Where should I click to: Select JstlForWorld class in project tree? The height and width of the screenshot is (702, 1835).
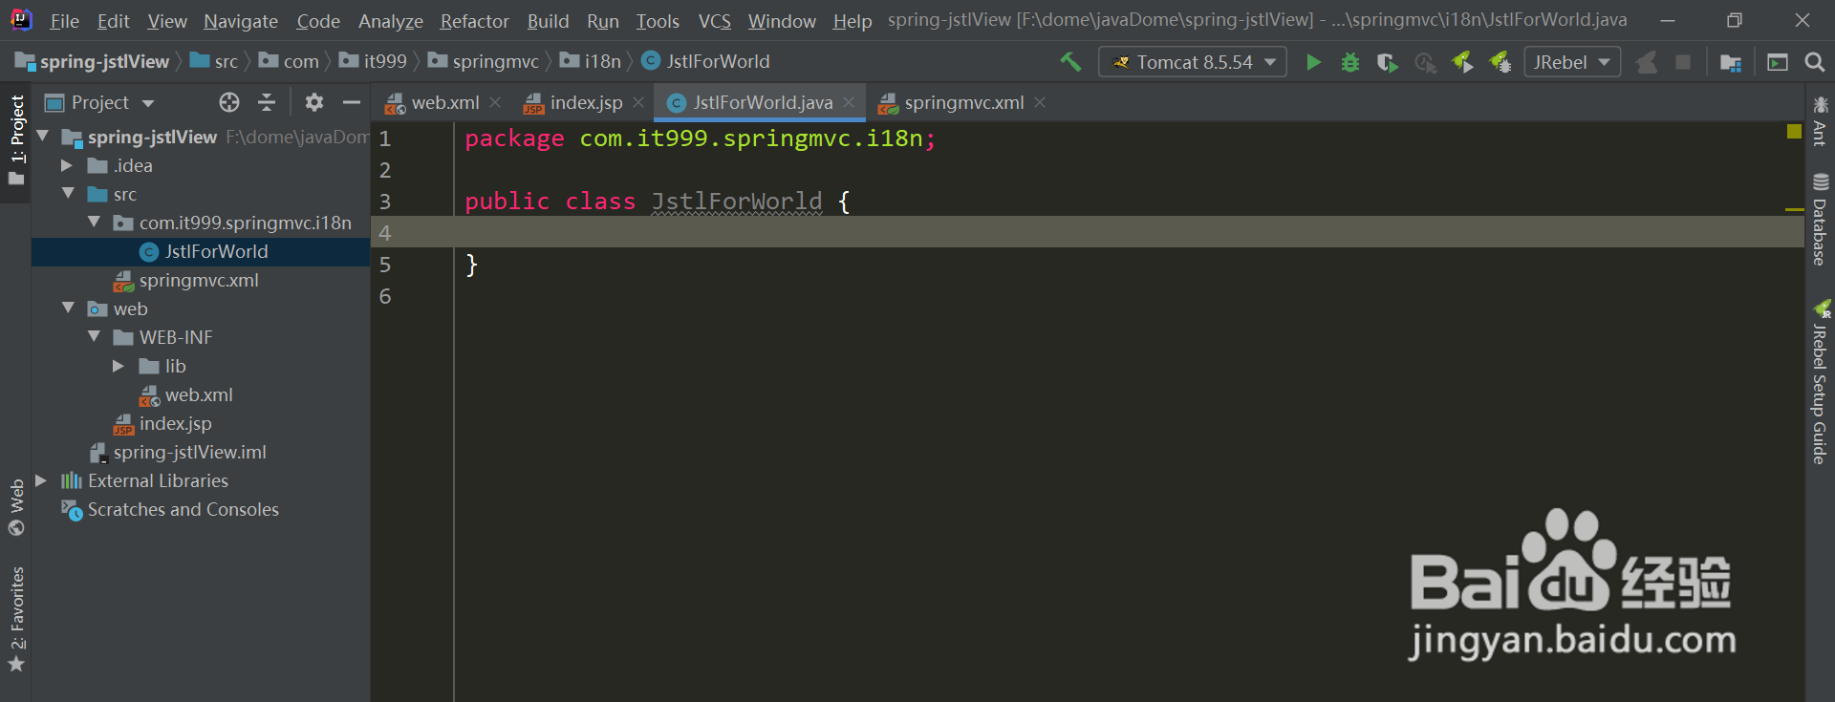[204, 251]
